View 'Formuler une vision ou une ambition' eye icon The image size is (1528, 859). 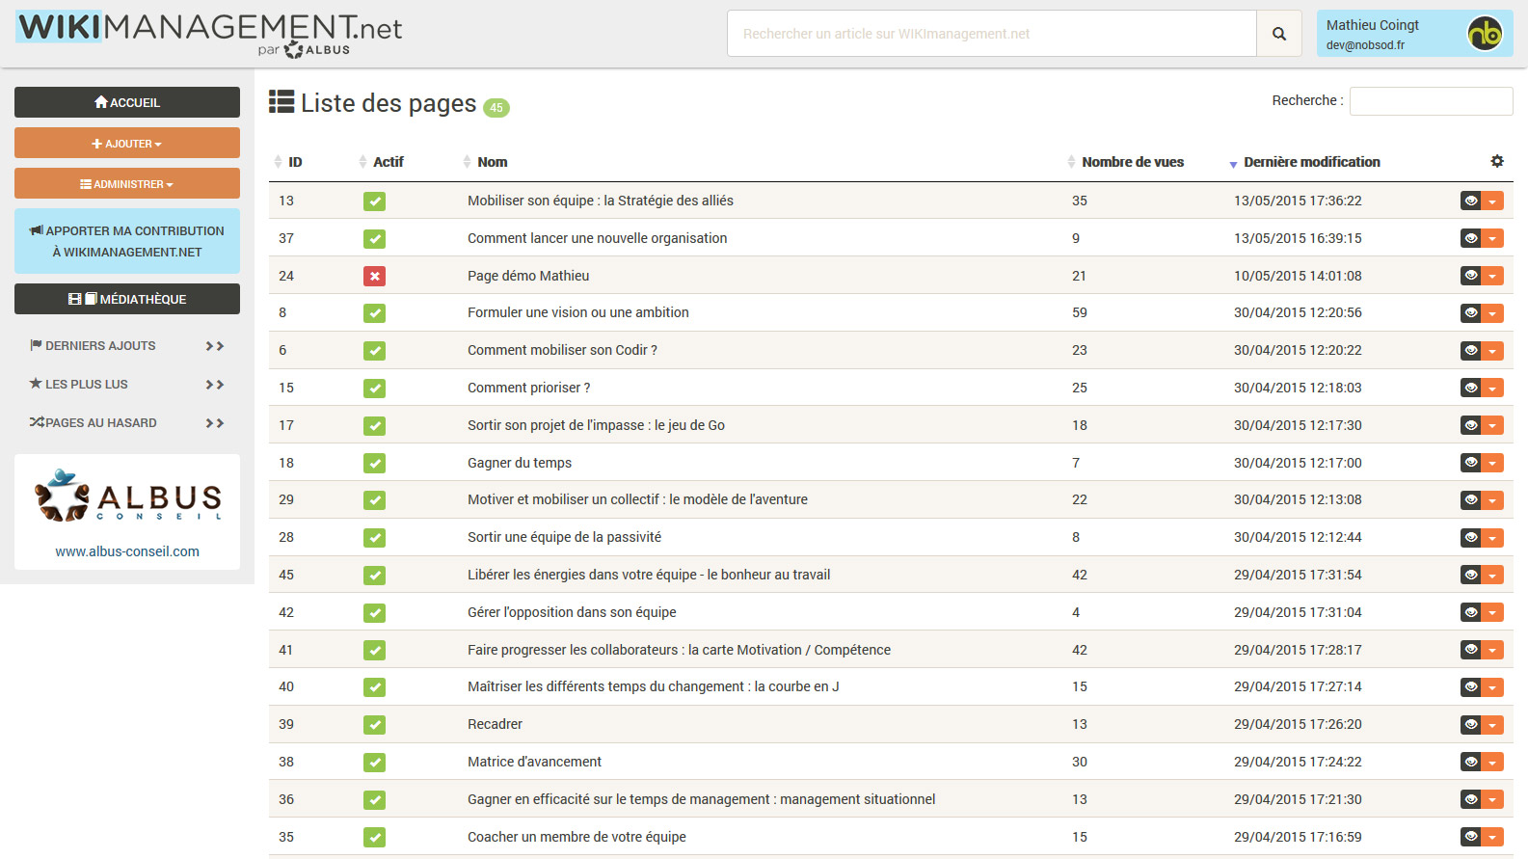click(x=1470, y=312)
